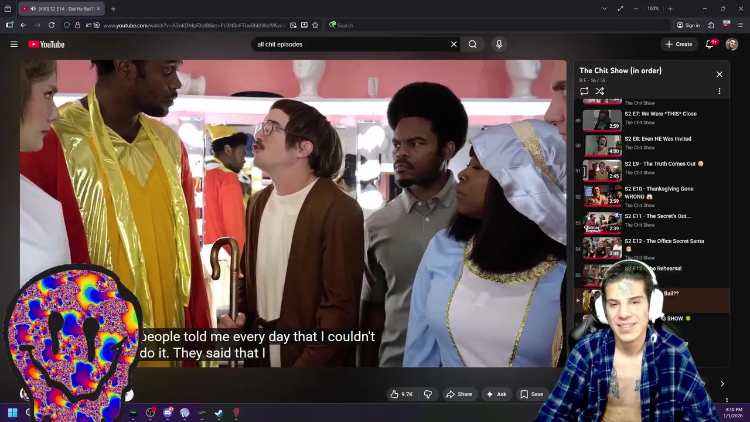View site security lock info
The image size is (750, 422).
tap(77, 25)
